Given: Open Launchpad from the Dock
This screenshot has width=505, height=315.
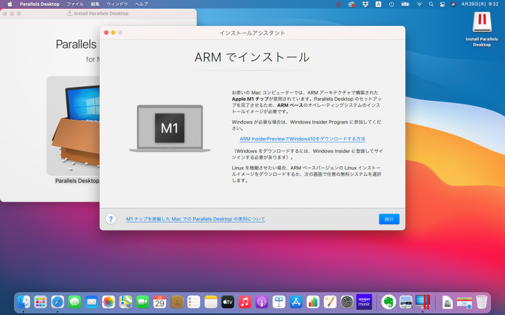Looking at the screenshot, I should click(x=40, y=302).
